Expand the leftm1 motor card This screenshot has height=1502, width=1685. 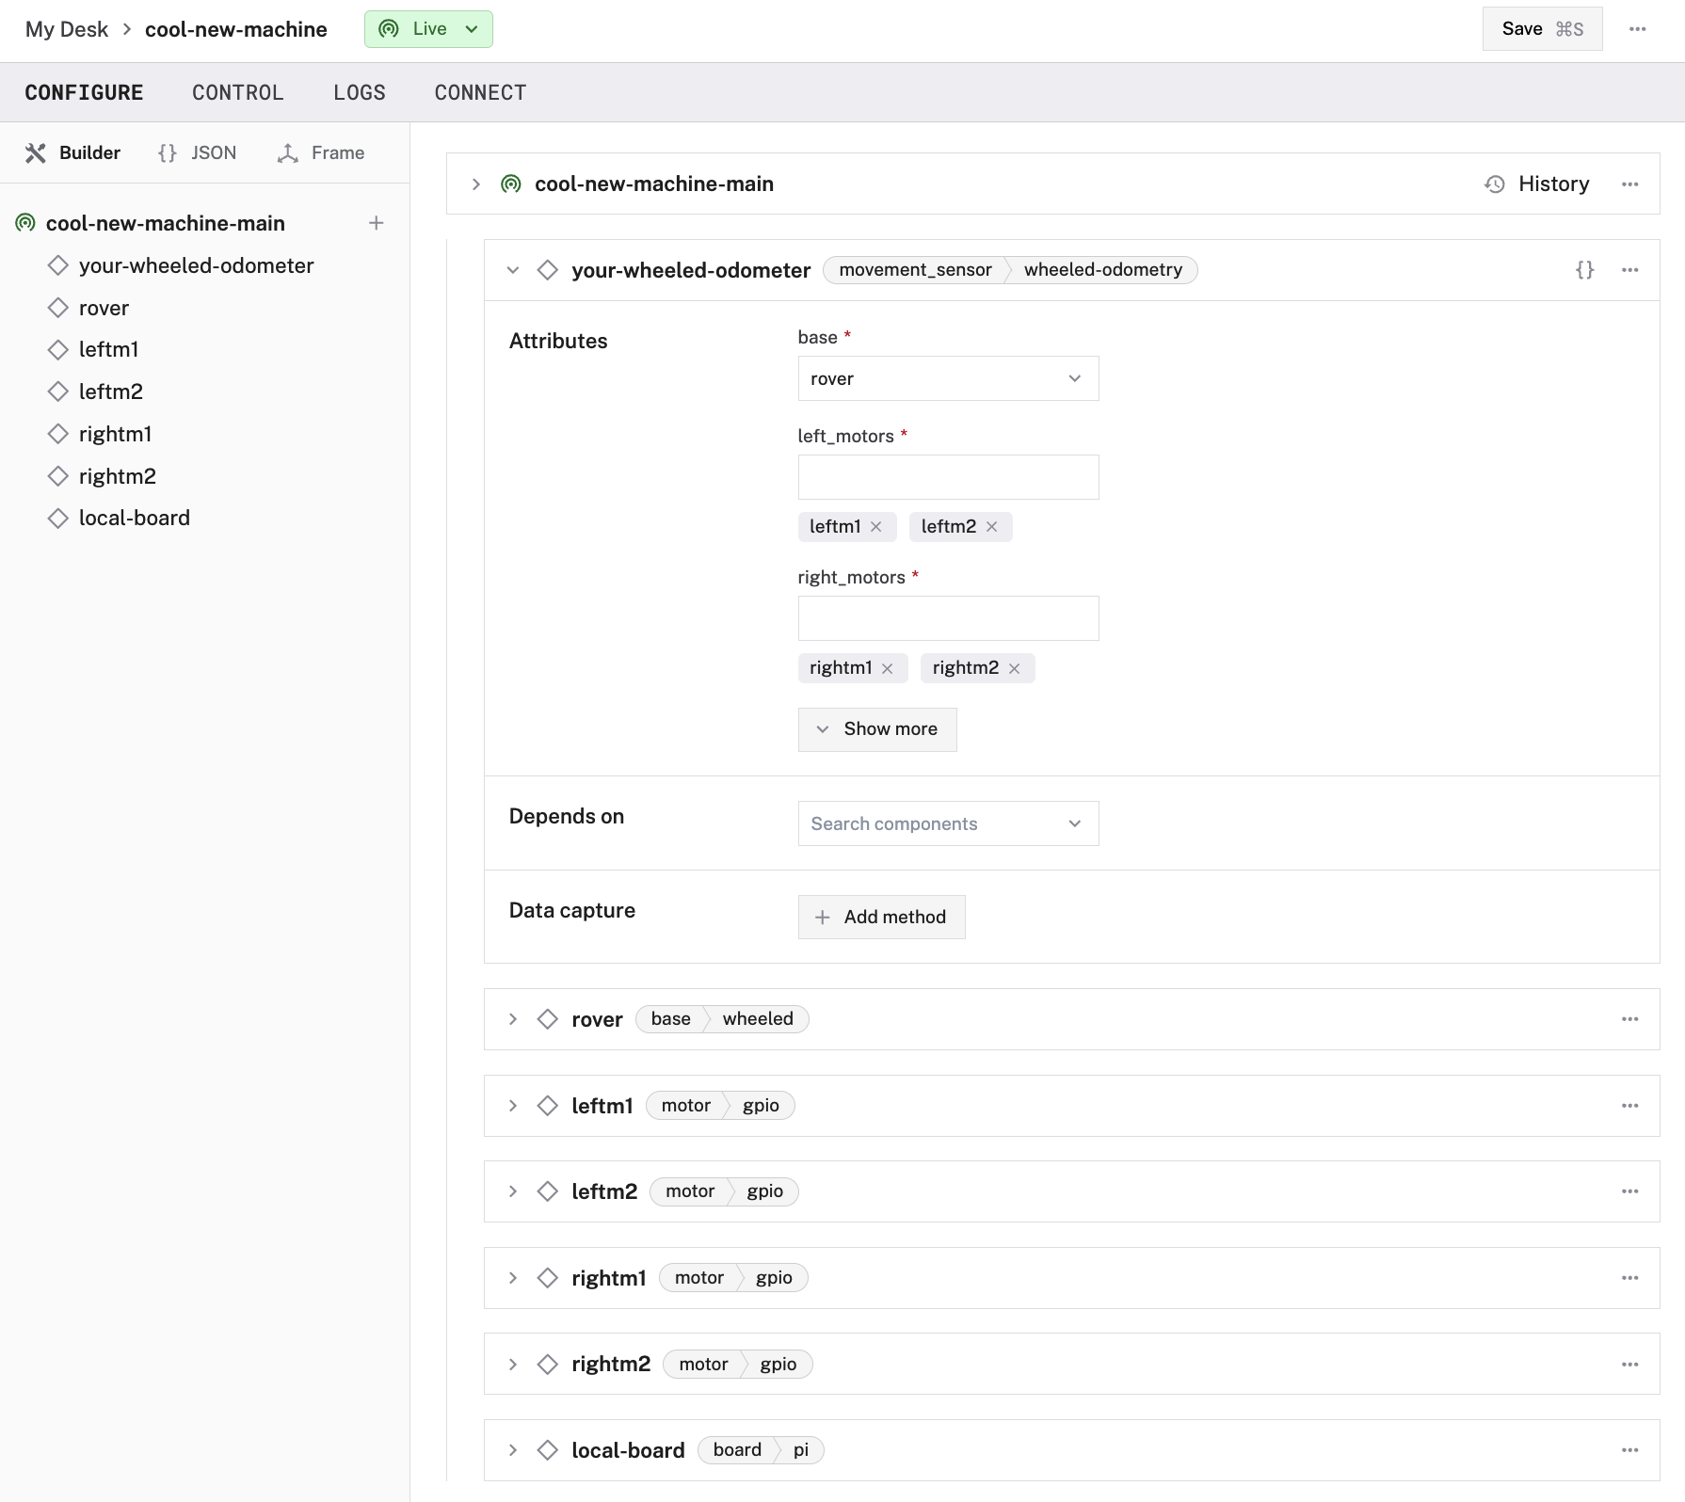click(513, 1106)
